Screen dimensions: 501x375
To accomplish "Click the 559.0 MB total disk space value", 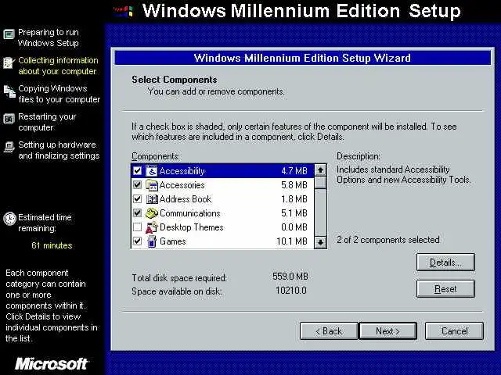I will 290,276.
